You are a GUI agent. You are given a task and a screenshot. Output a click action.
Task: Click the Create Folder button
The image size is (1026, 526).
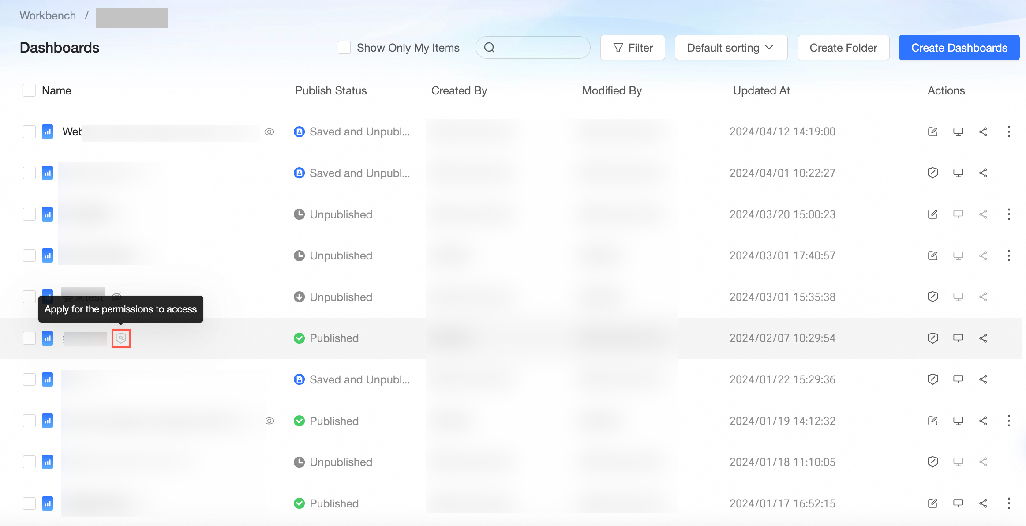tap(843, 48)
